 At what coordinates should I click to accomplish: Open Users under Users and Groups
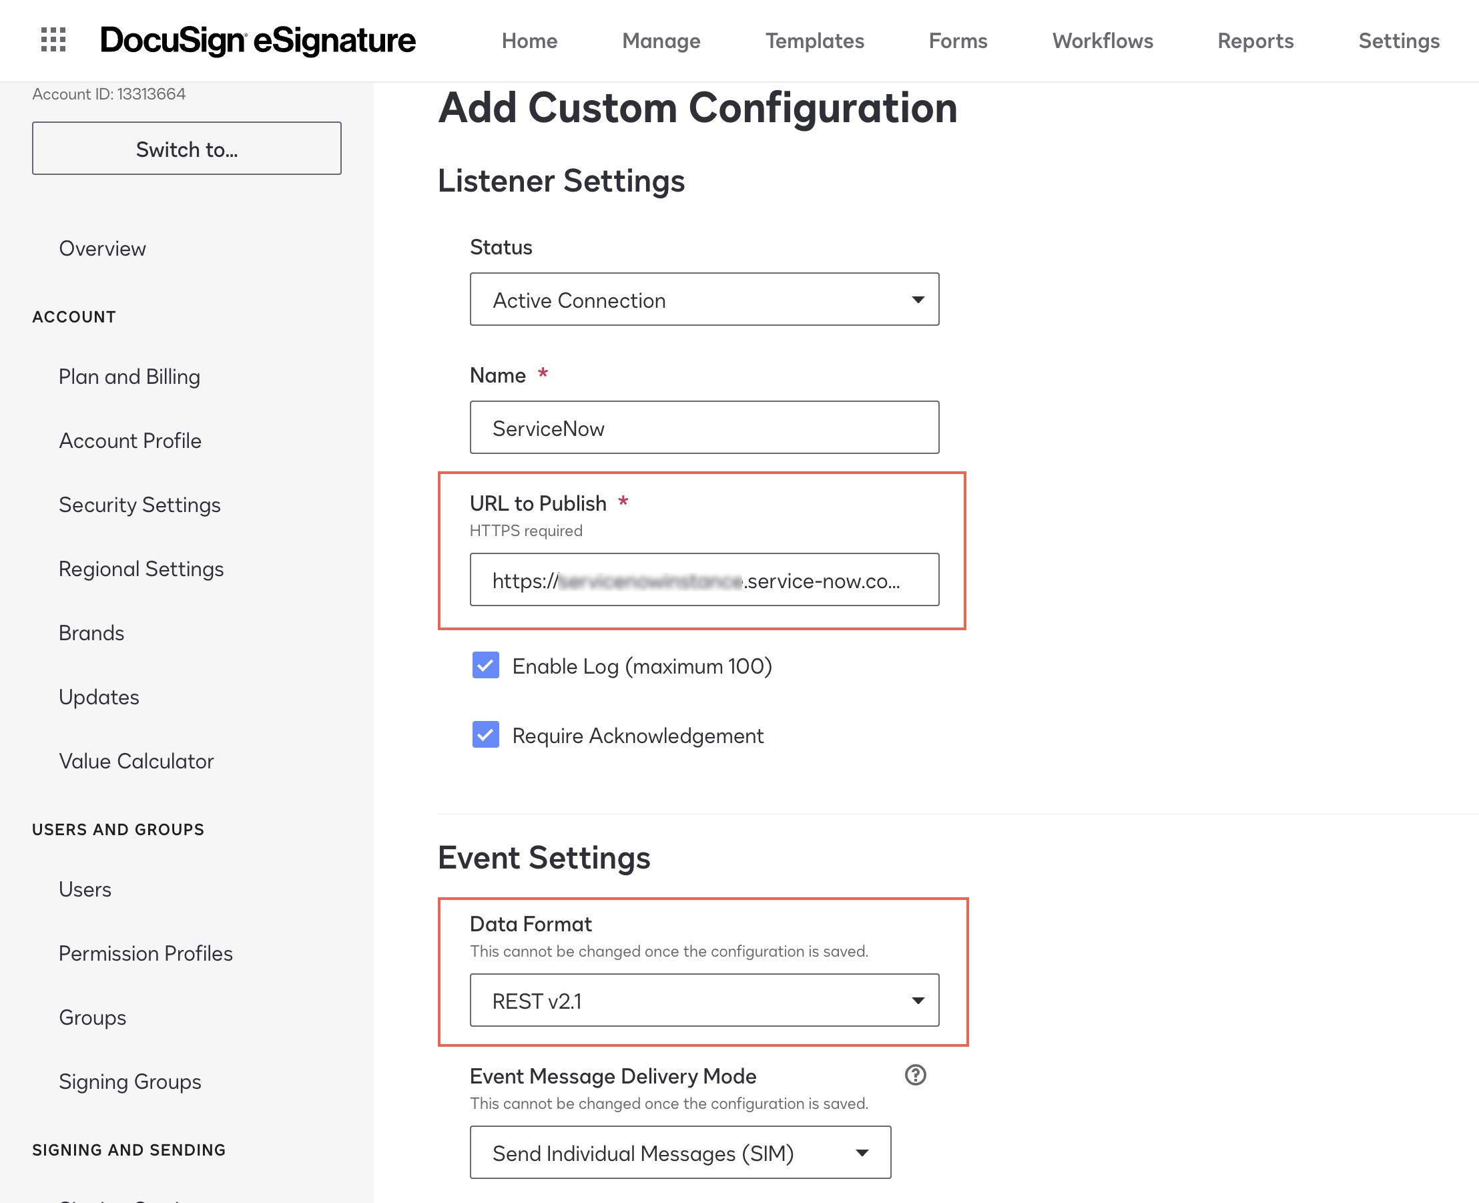pos(85,889)
